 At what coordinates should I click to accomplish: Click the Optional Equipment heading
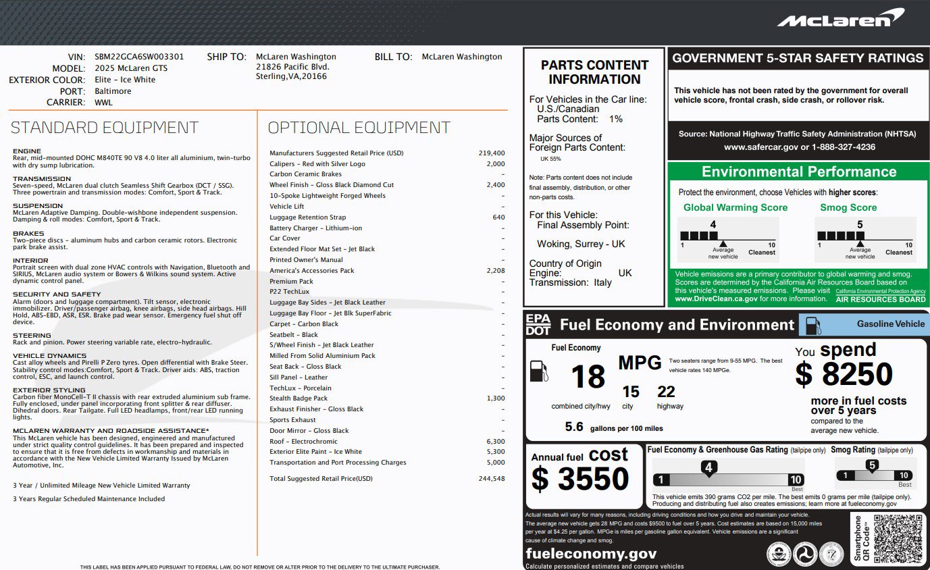tap(359, 128)
